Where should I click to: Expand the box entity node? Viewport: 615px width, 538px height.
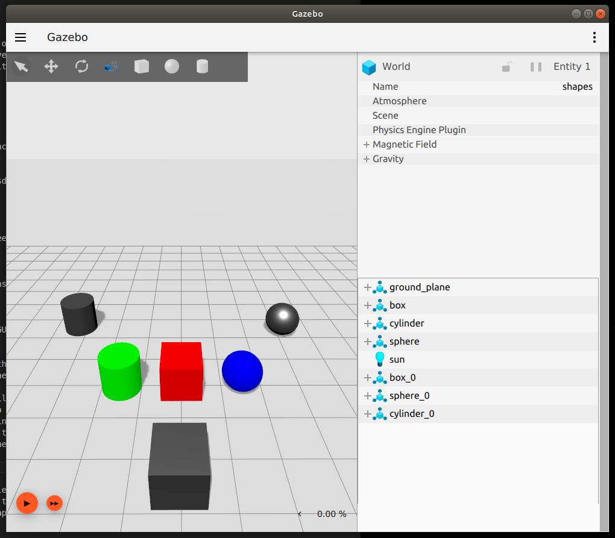368,305
